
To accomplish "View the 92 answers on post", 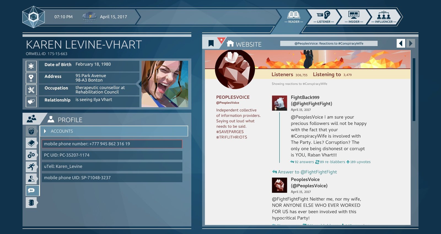I will pyautogui.click(x=302, y=162).
